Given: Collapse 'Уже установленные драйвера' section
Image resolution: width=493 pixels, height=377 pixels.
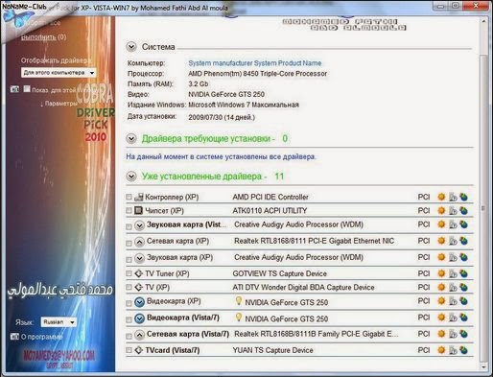Looking at the screenshot, I should coord(131,177).
